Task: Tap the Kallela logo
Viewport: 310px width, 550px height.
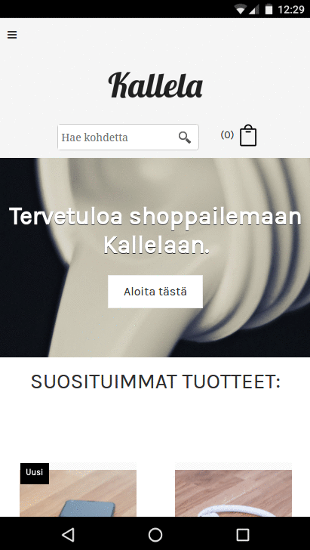Action: click(155, 85)
